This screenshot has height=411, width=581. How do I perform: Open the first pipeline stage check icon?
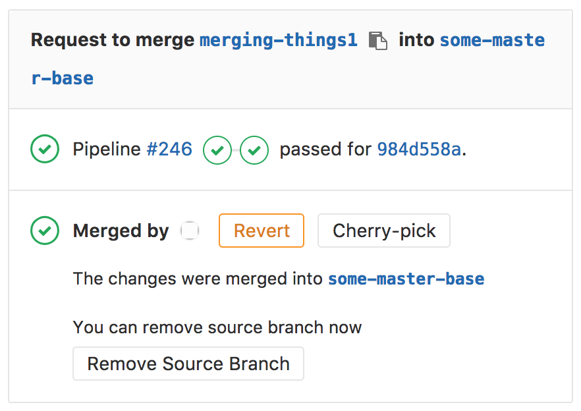(217, 150)
